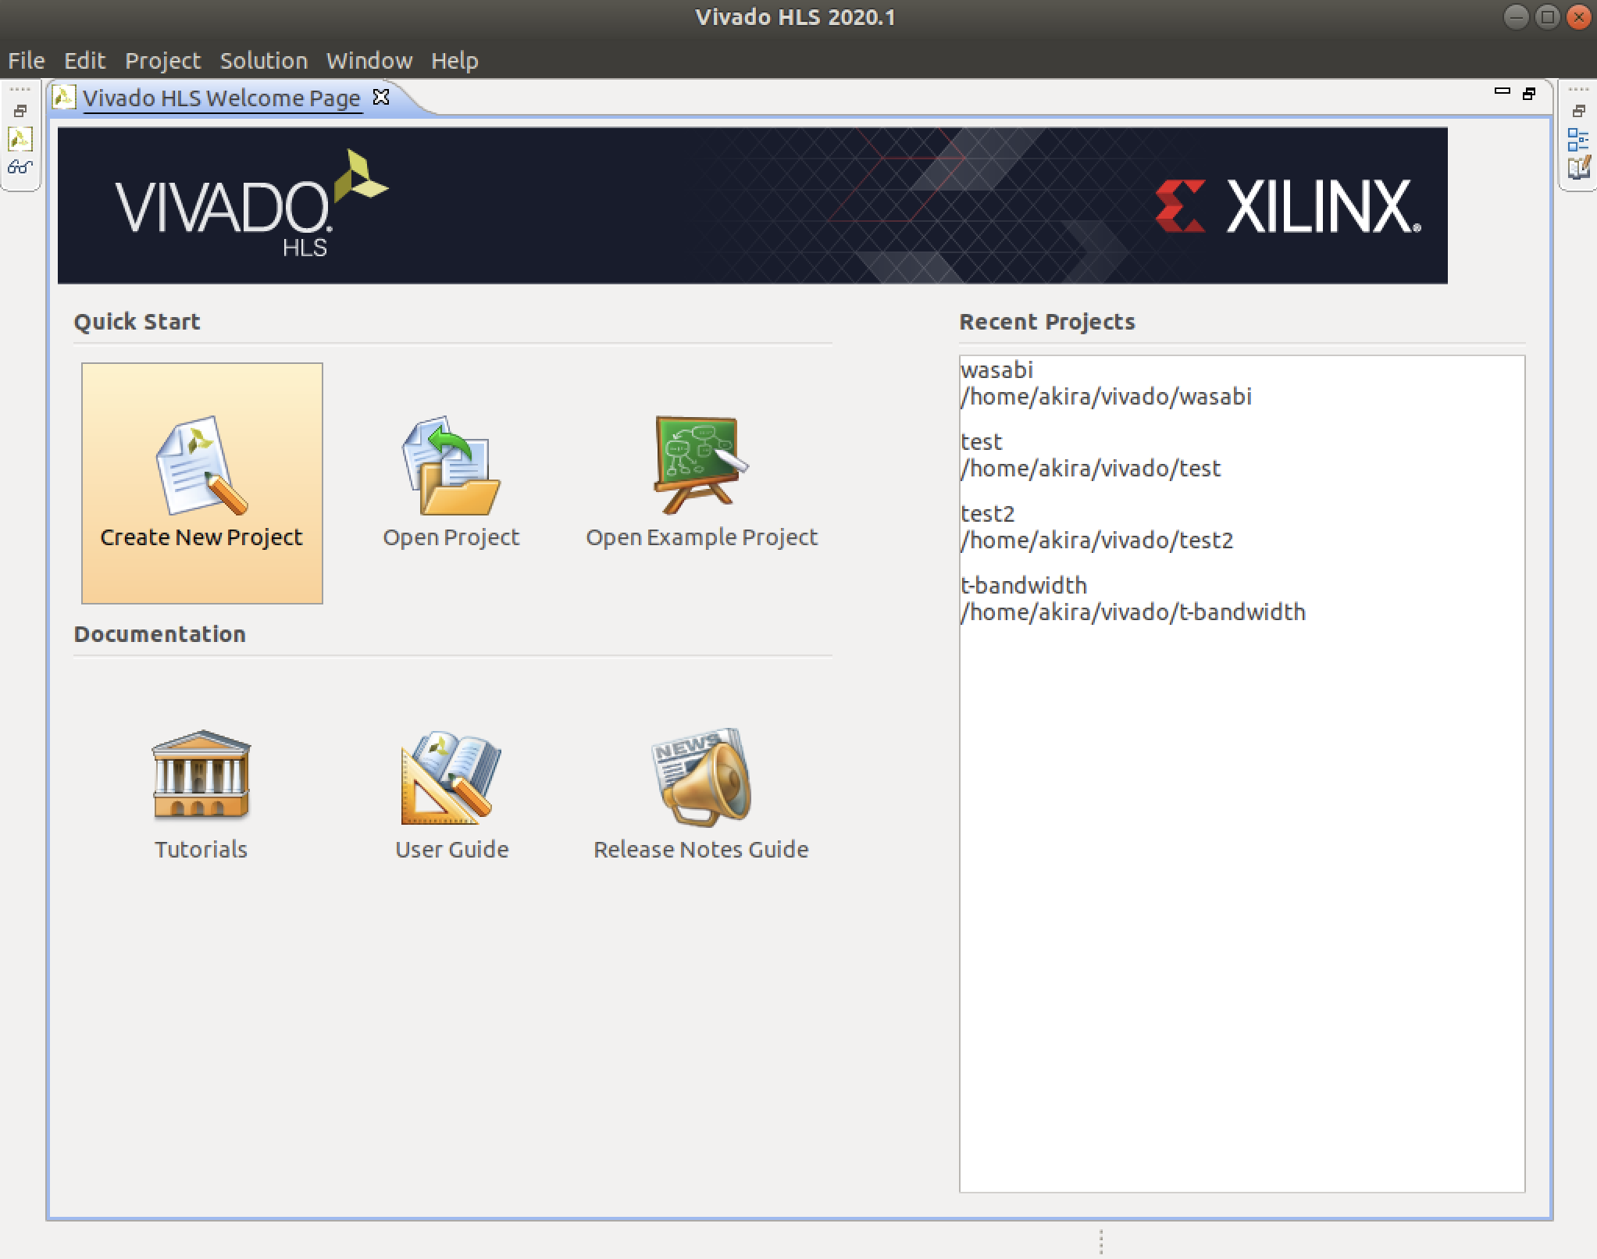Click the Xilinx logo in banner

pyautogui.click(x=1289, y=206)
